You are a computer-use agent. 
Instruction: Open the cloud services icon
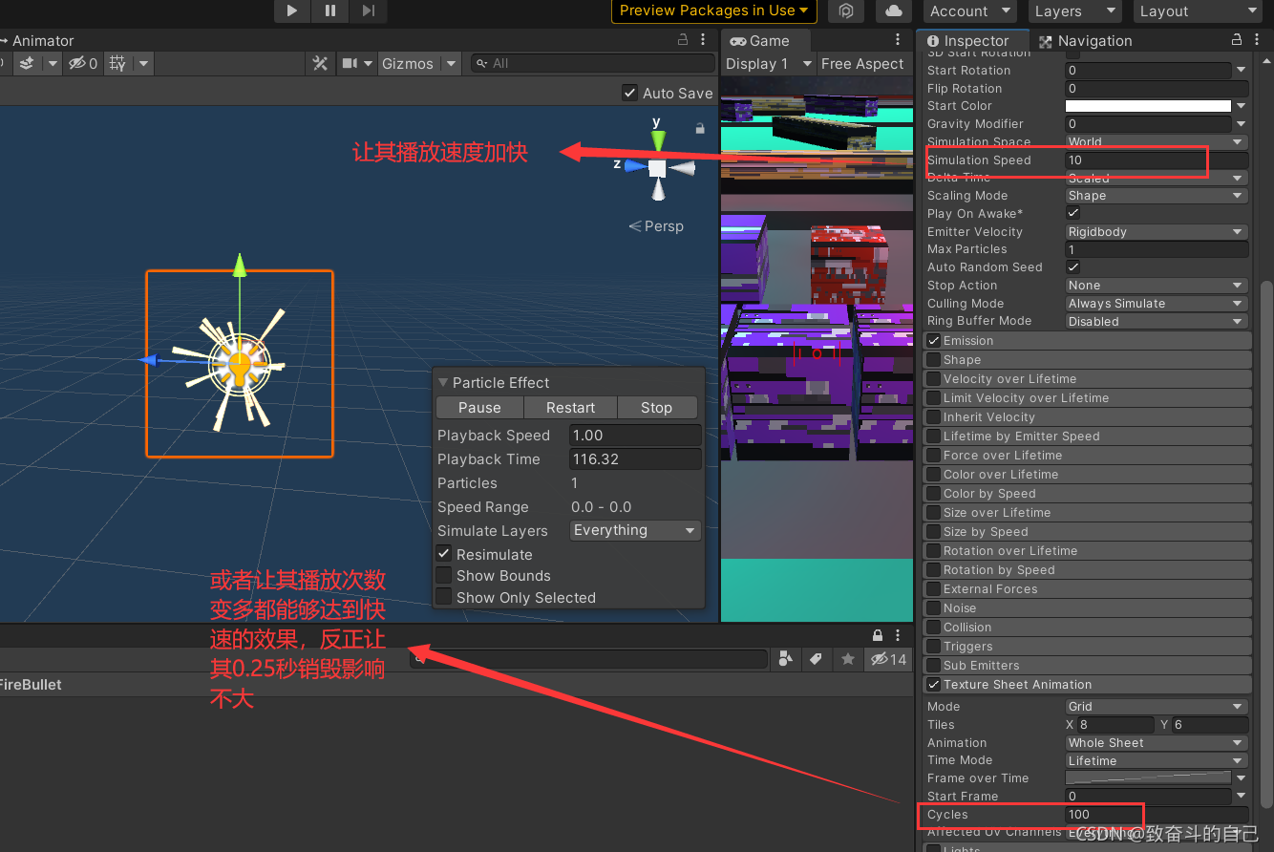893,11
